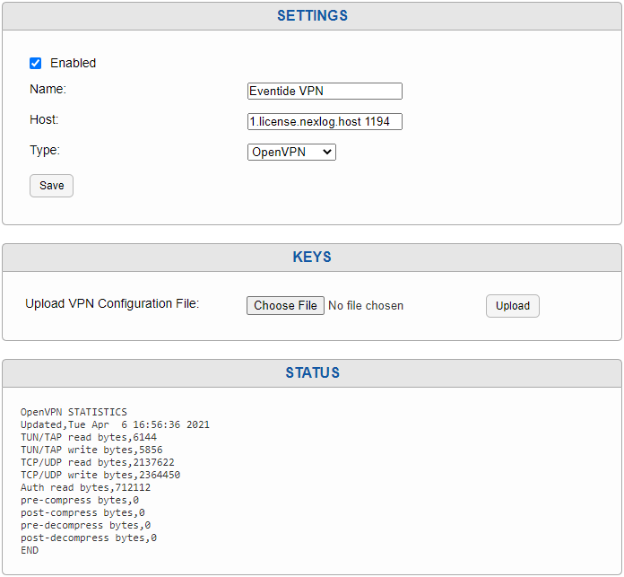624x577 pixels.
Task: Focus the Name field containing Eventide VPN
Action: [325, 91]
